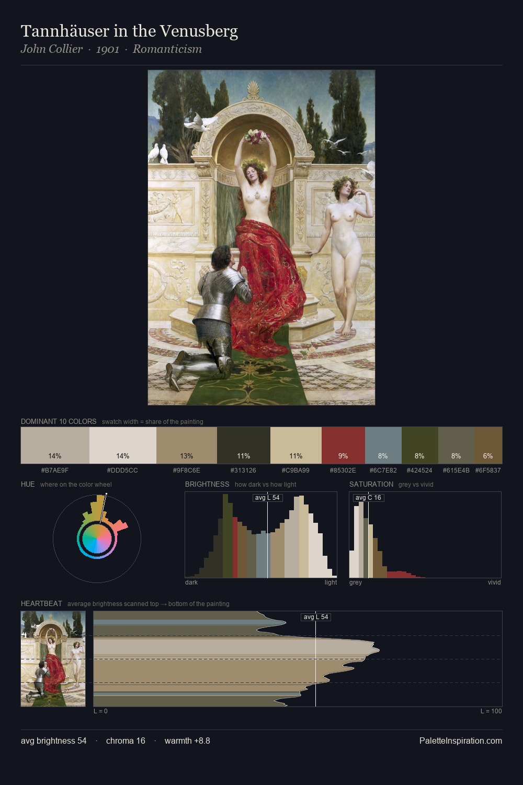Click 'swatch width = share of the painting' note
Image resolution: width=523 pixels, height=785 pixels.
point(153,422)
